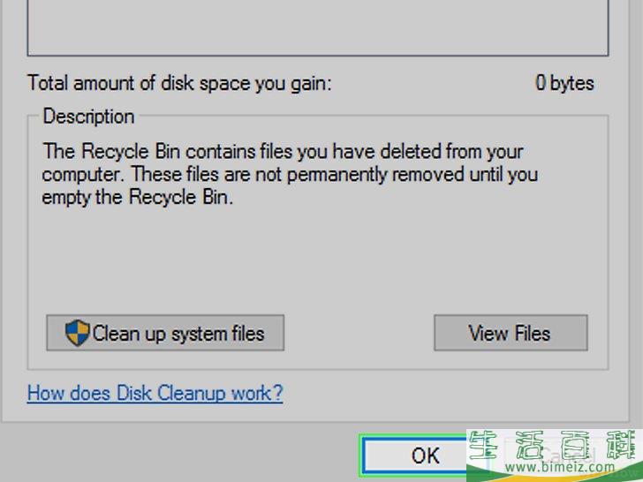Click the blank area below the description text
Viewport: 643px width, 482px height.
318,258
